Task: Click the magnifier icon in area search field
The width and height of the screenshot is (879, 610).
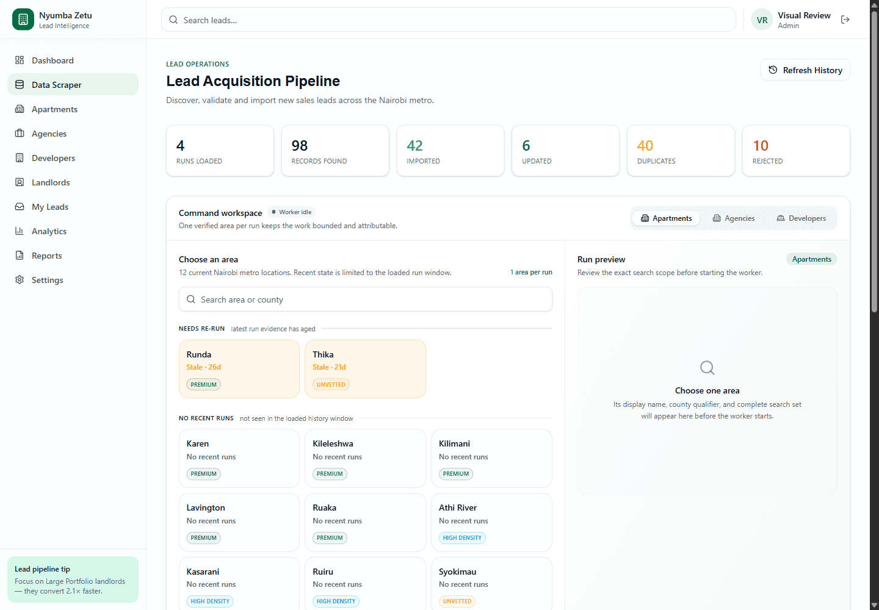Action: pos(191,300)
